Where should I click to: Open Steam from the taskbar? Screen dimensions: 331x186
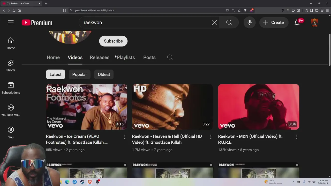click(82, 182)
